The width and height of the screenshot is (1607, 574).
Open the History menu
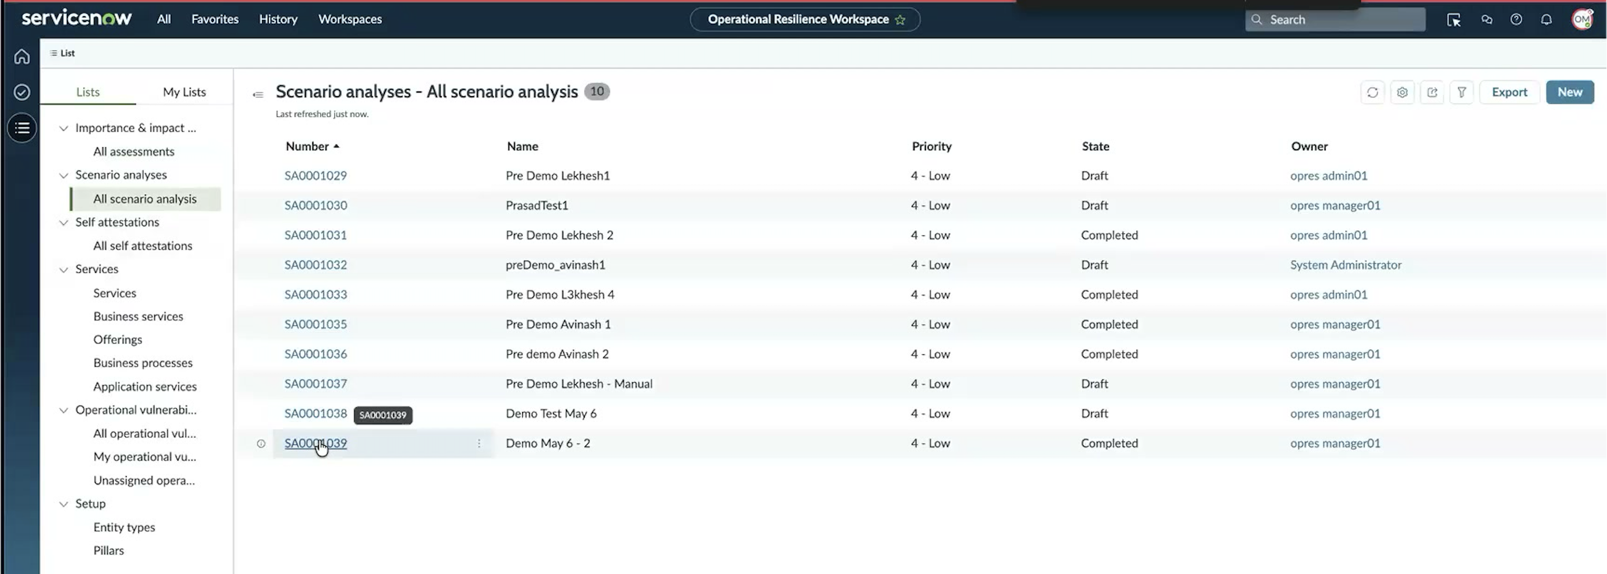pyautogui.click(x=278, y=19)
